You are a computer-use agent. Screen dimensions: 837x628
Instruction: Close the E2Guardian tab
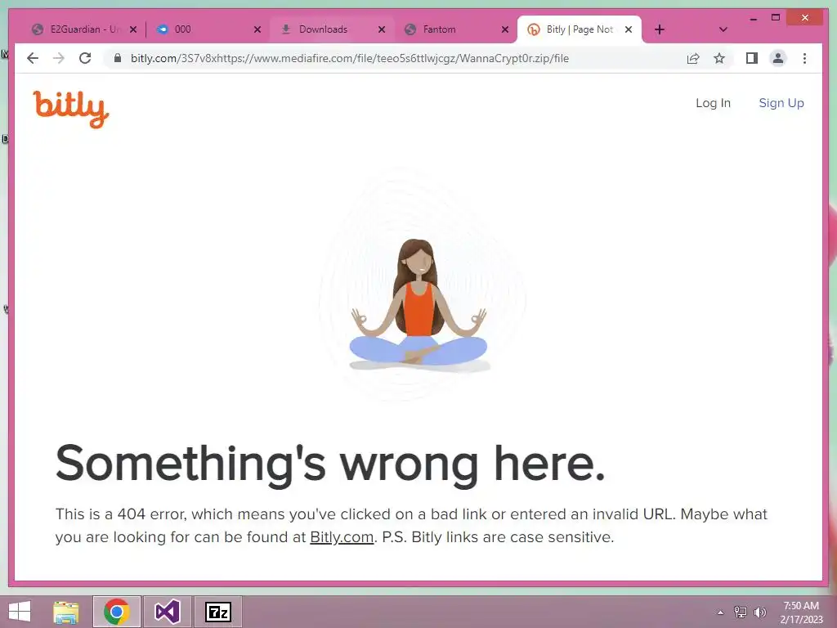coord(133,29)
